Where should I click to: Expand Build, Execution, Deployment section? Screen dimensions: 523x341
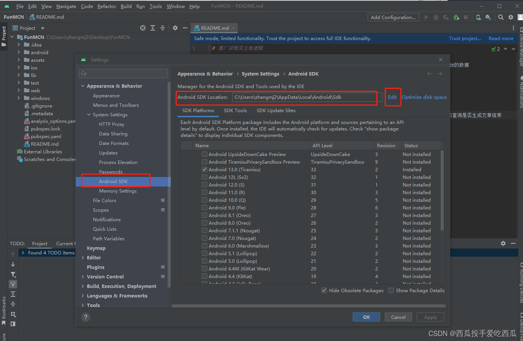(x=83, y=286)
